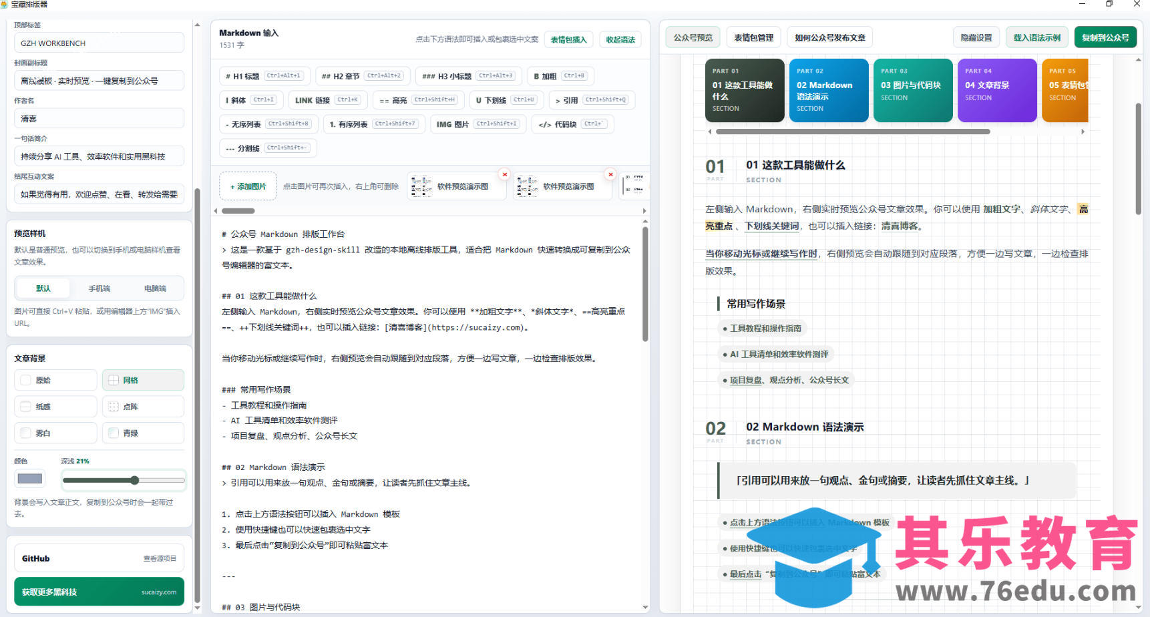Image resolution: width=1150 pixels, height=617 pixels.
Task: Select 原始 article background
Action: (55, 380)
